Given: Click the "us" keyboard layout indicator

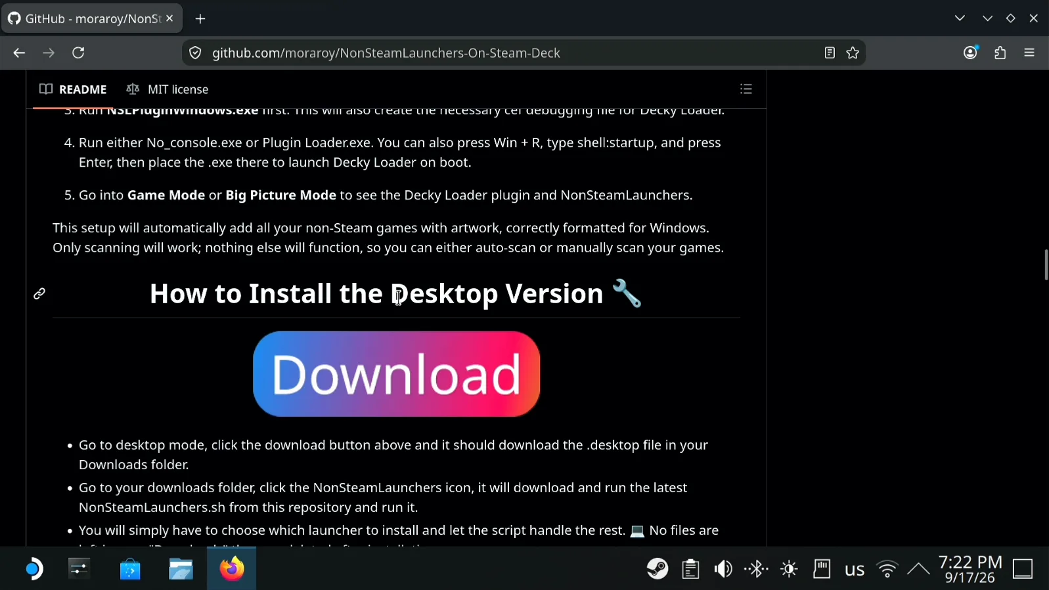Looking at the screenshot, I should click(x=855, y=570).
